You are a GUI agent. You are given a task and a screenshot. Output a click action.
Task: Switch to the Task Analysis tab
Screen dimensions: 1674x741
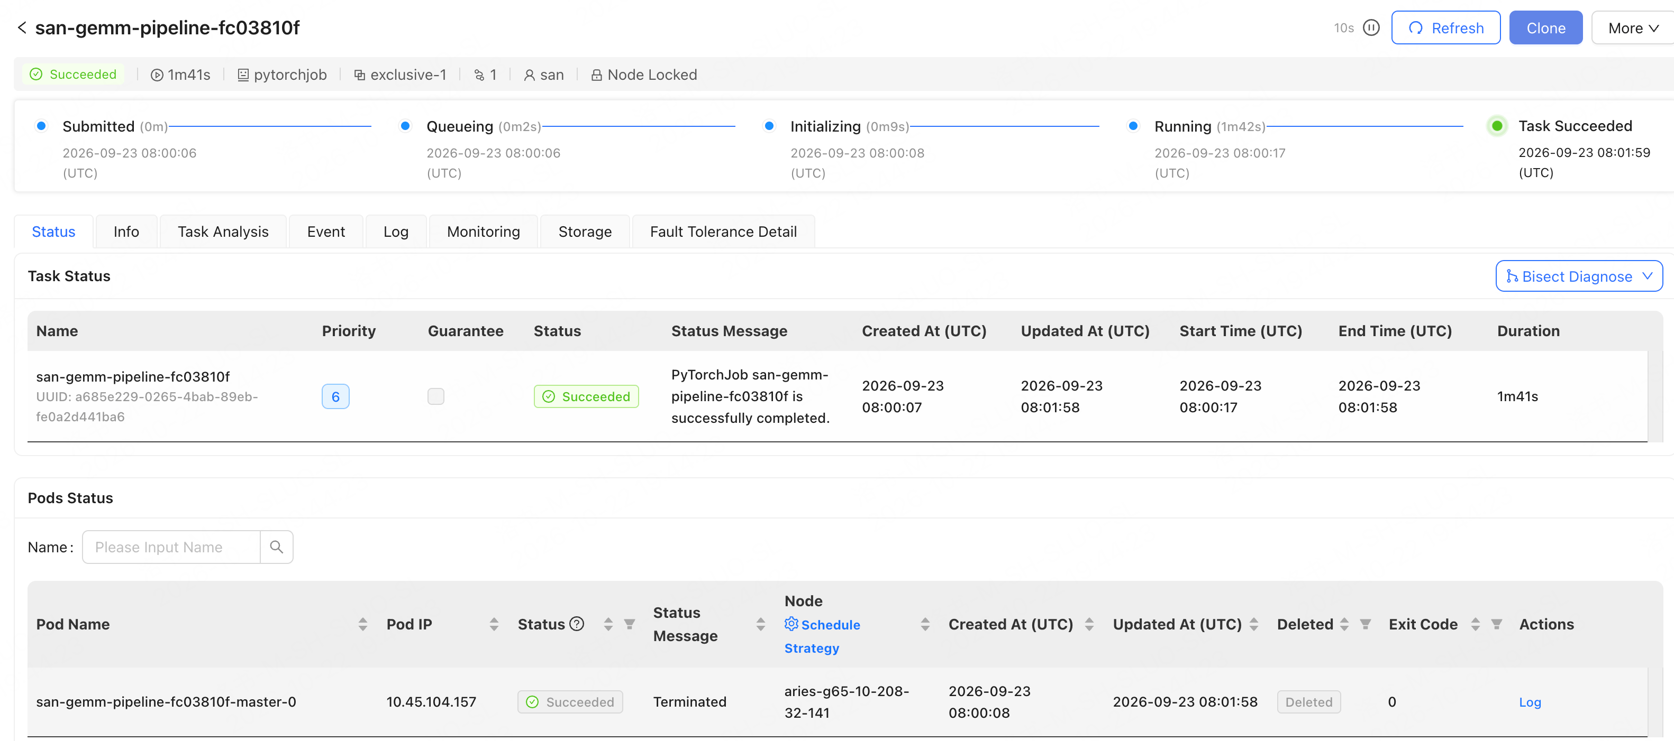click(x=223, y=231)
